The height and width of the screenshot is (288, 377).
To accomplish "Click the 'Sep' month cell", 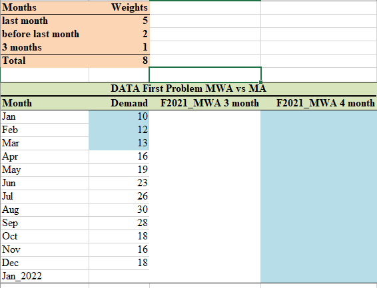I will coord(45,223).
